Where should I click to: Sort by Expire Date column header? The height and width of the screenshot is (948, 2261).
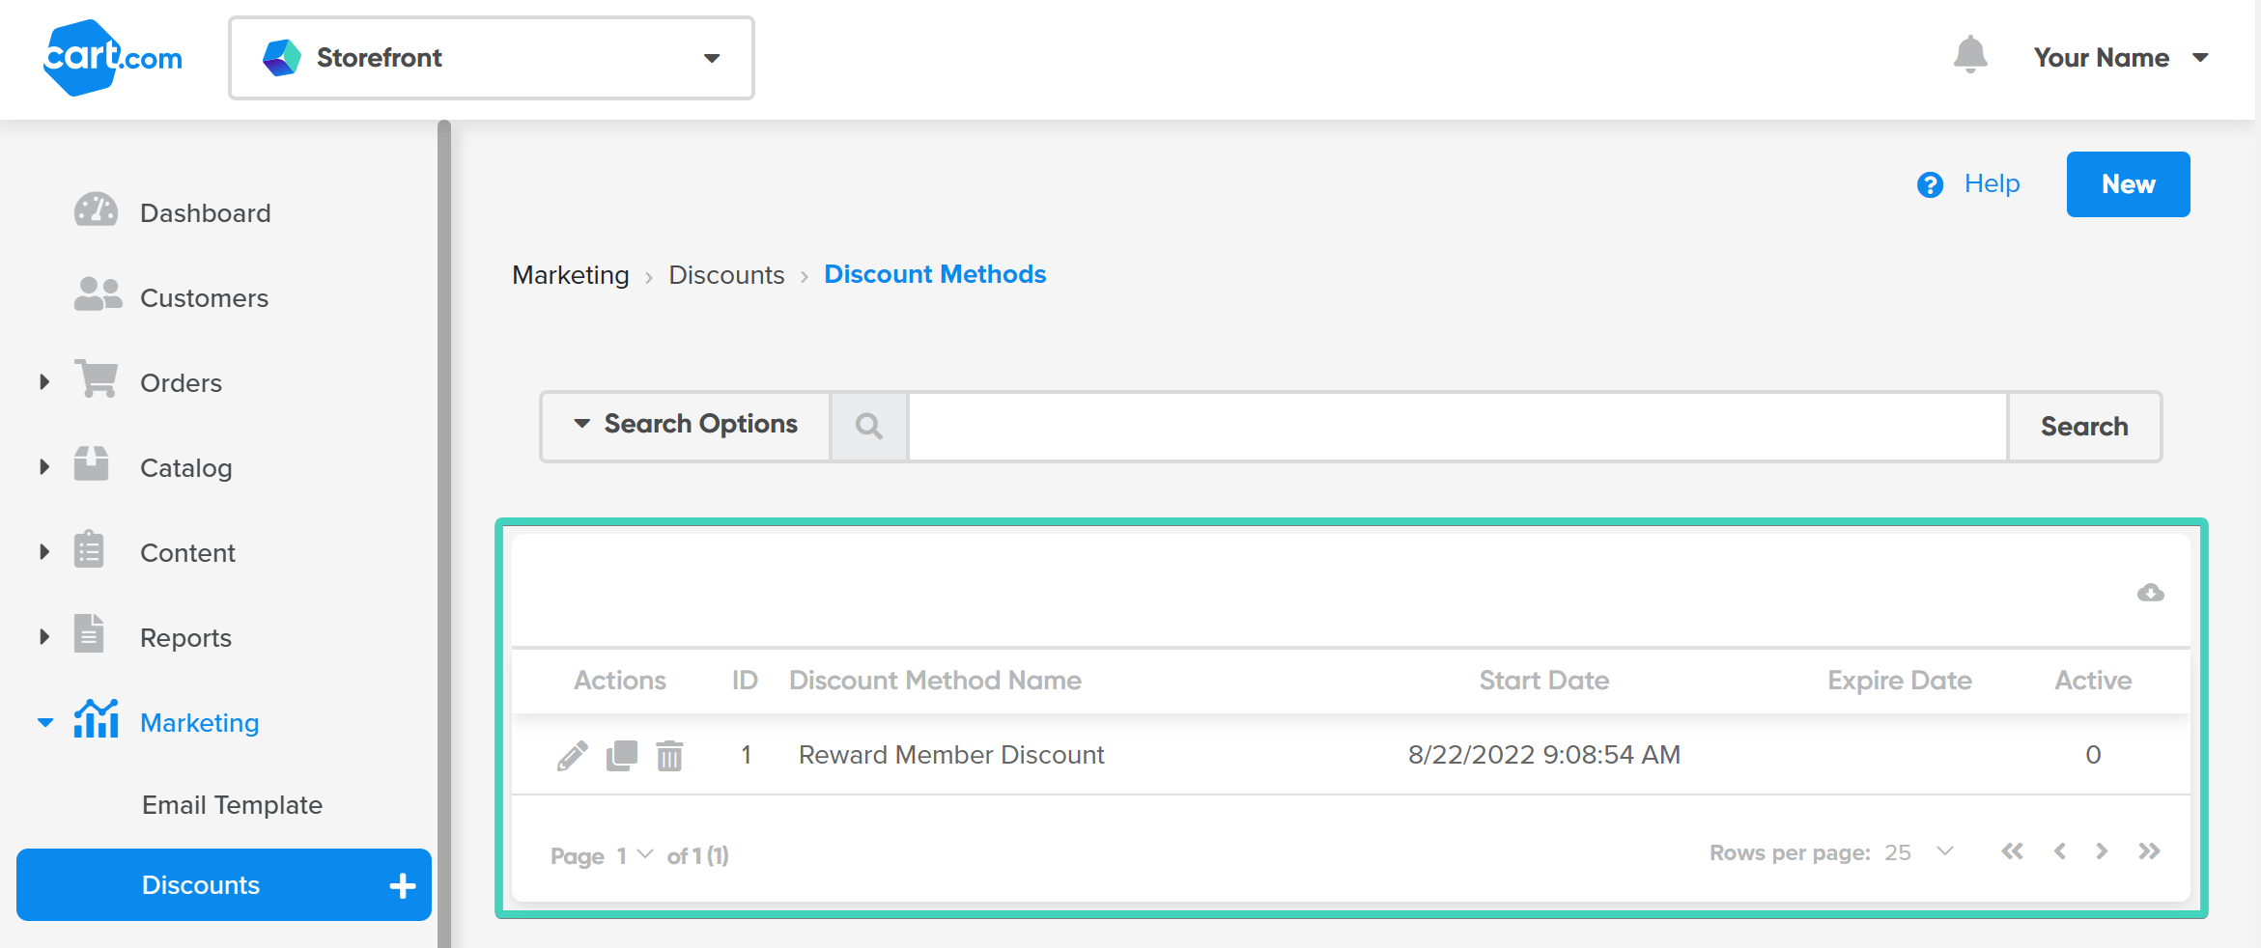point(1899,681)
